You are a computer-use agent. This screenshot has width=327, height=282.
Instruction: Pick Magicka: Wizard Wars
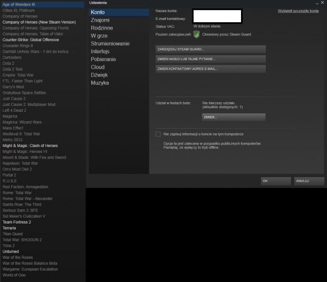[x=22, y=122]
